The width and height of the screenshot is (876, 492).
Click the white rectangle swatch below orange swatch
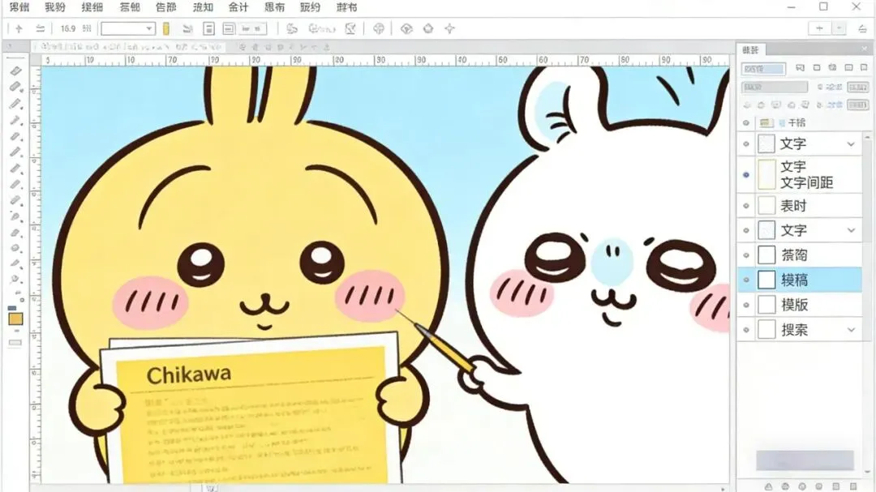pos(15,343)
